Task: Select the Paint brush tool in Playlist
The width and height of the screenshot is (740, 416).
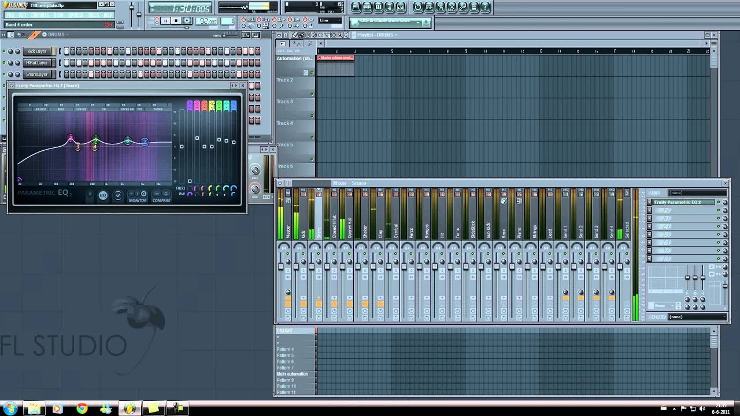Action: point(301,35)
